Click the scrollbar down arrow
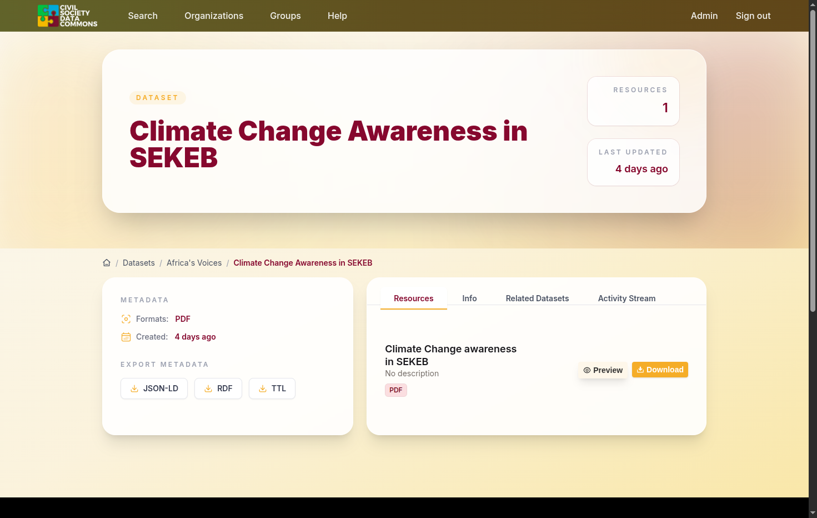 tap(813, 513)
